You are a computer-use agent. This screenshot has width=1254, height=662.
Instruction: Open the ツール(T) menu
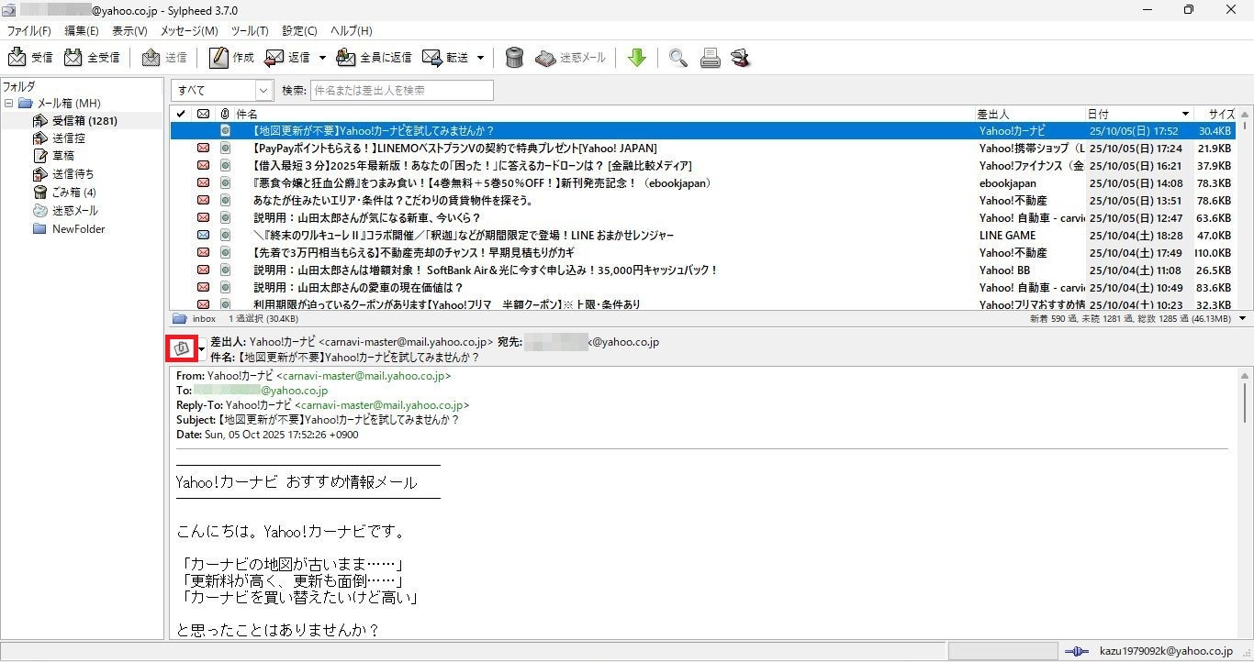249,31
